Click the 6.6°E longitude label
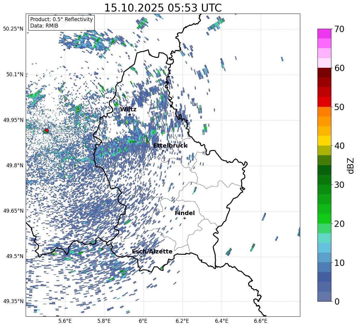The width and height of the screenshot is (358, 327). click(x=261, y=321)
